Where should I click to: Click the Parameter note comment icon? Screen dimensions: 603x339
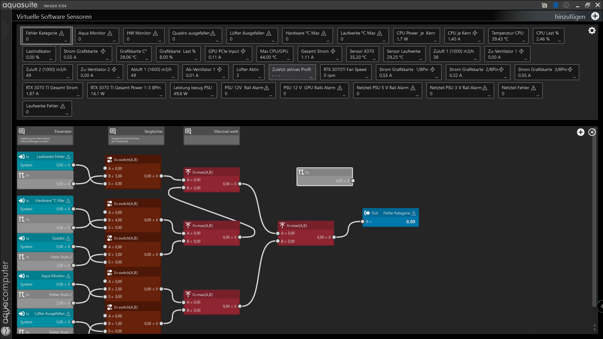pos(22,131)
